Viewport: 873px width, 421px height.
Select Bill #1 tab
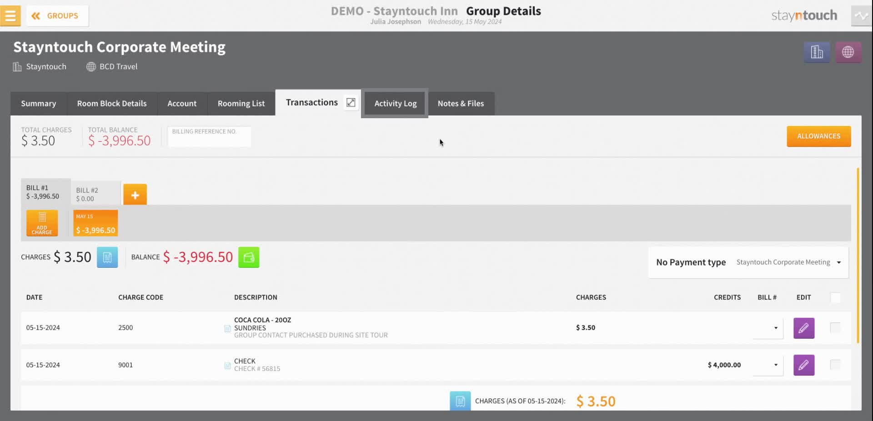pos(45,192)
